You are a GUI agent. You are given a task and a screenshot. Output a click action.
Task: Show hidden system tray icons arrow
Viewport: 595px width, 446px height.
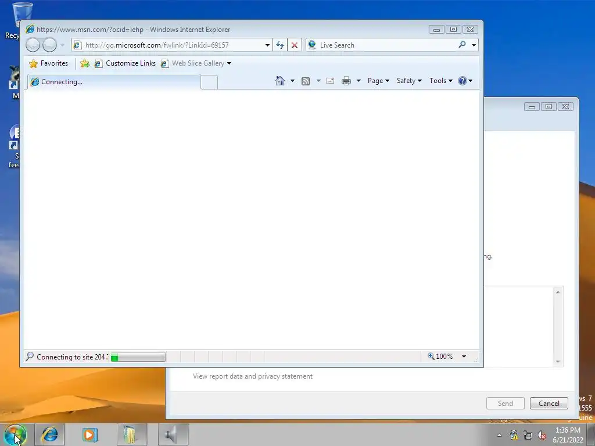pos(499,435)
